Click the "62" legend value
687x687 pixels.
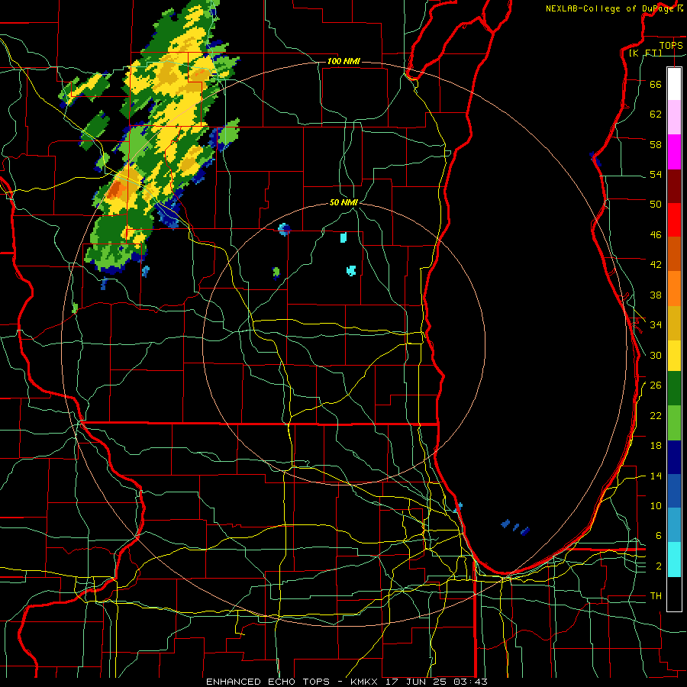point(656,114)
